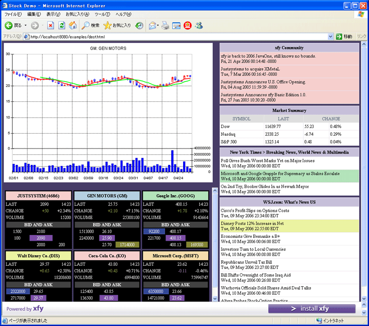
Task: Click the install xfy button
Action: coord(311,308)
